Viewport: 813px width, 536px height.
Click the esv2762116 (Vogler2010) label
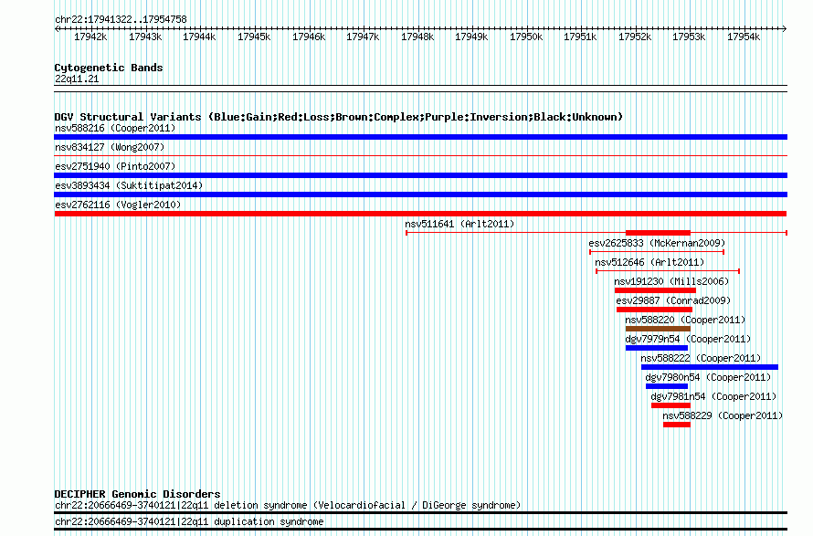click(118, 205)
